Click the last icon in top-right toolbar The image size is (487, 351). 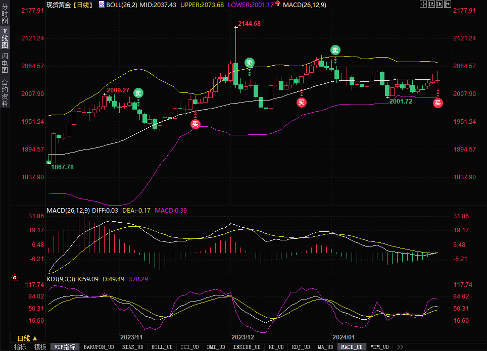point(447,5)
